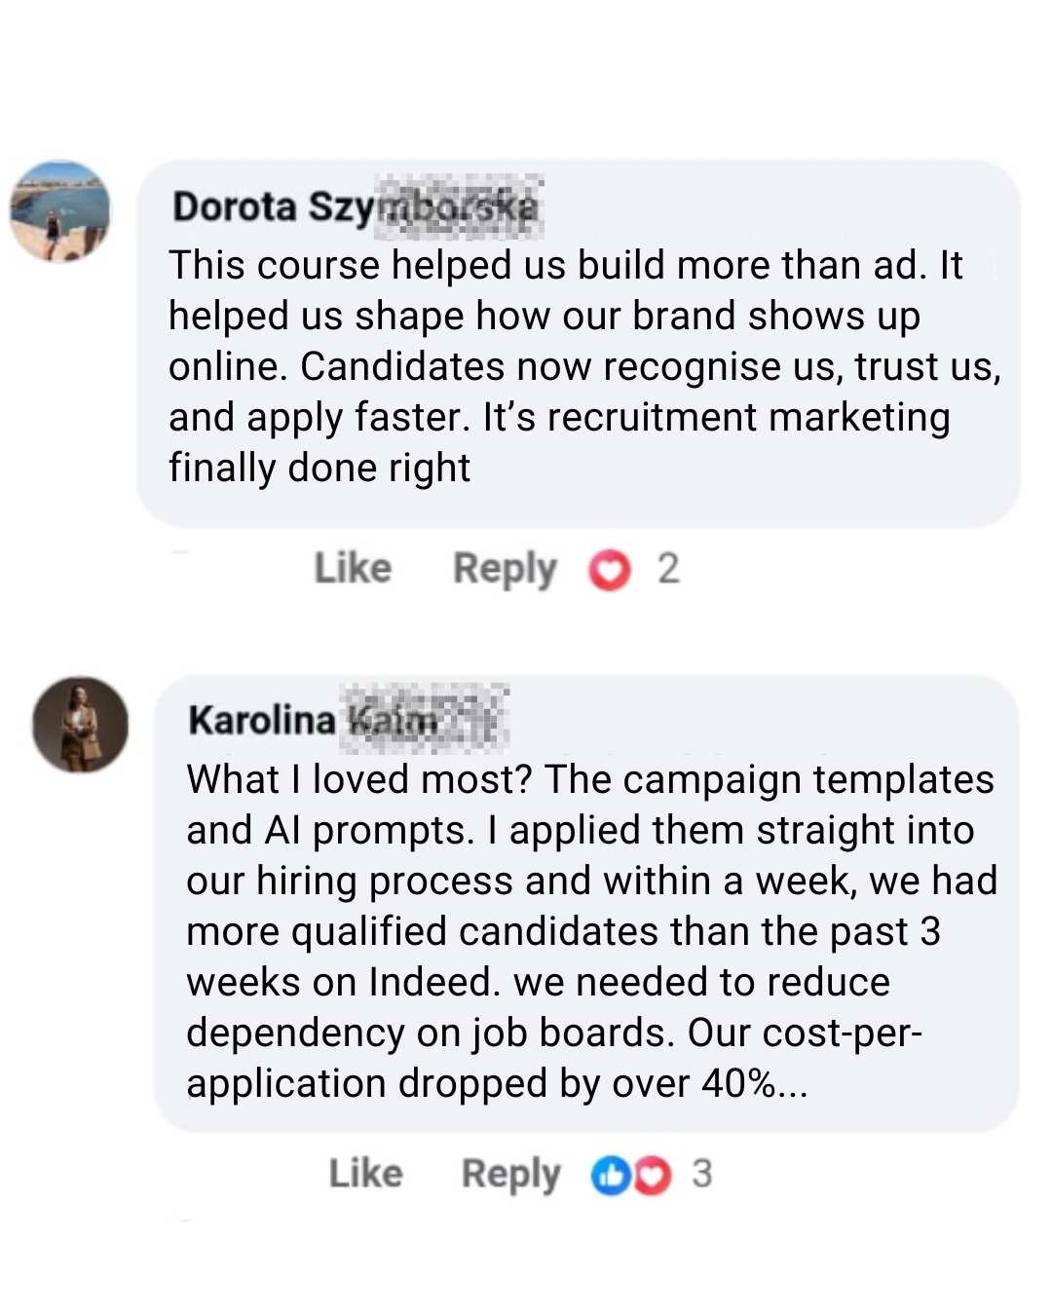Click the "40%" figure in Karolina's comment

(x=737, y=1083)
